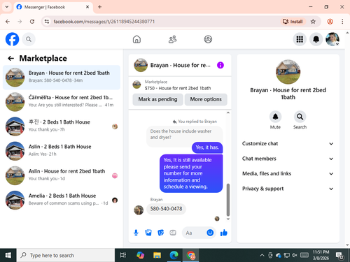Click the browser address bar URL
Image resolution: width=350 pixels, height=262 pixels.
point(104,22)
